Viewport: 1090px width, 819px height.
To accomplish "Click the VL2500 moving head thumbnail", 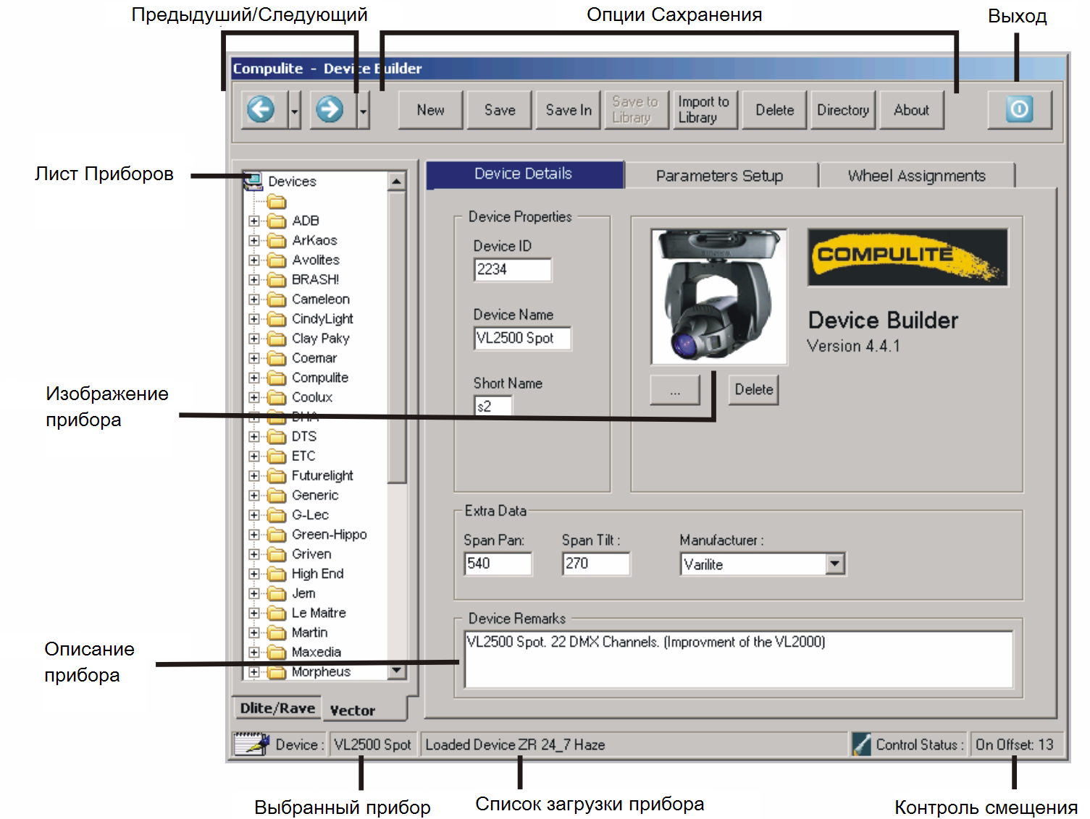I will point(719,297).
